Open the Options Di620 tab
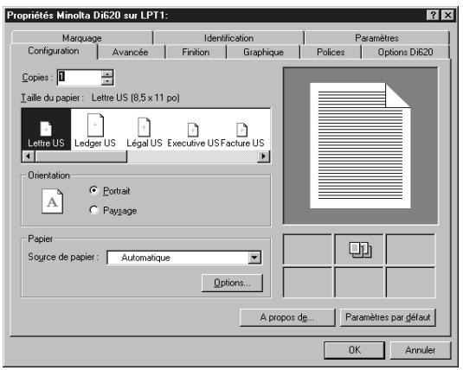This screenshot has width=463, height=370. pos(405,52)
